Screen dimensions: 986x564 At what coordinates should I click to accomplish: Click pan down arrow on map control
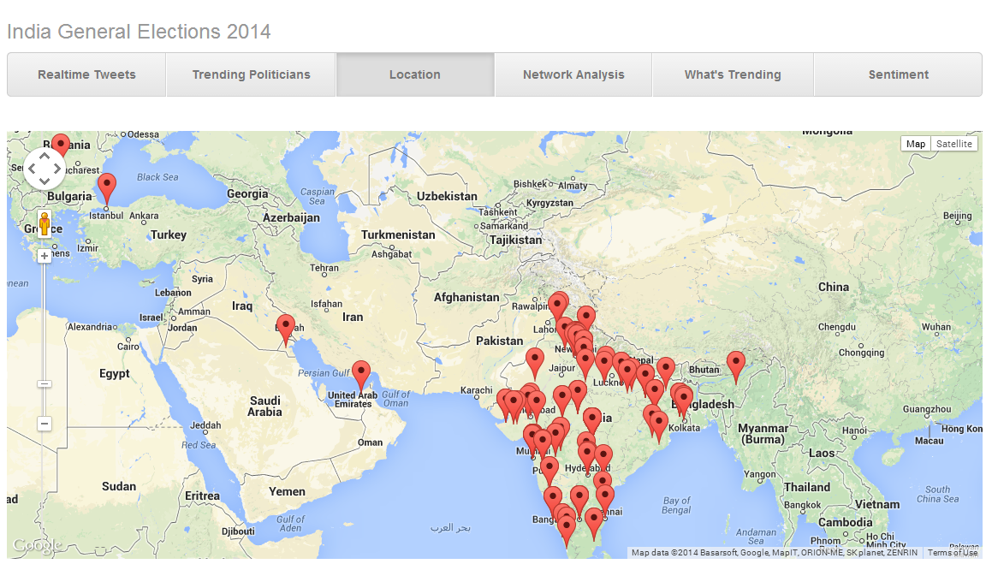[x=44, y=181]
